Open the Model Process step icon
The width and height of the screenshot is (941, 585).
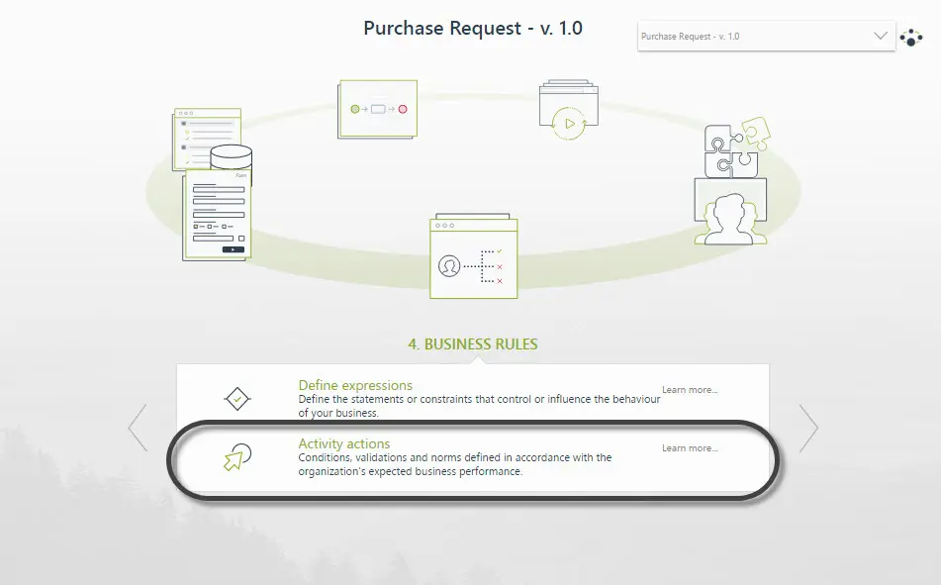pyautogui.click(x=377, y=109)
